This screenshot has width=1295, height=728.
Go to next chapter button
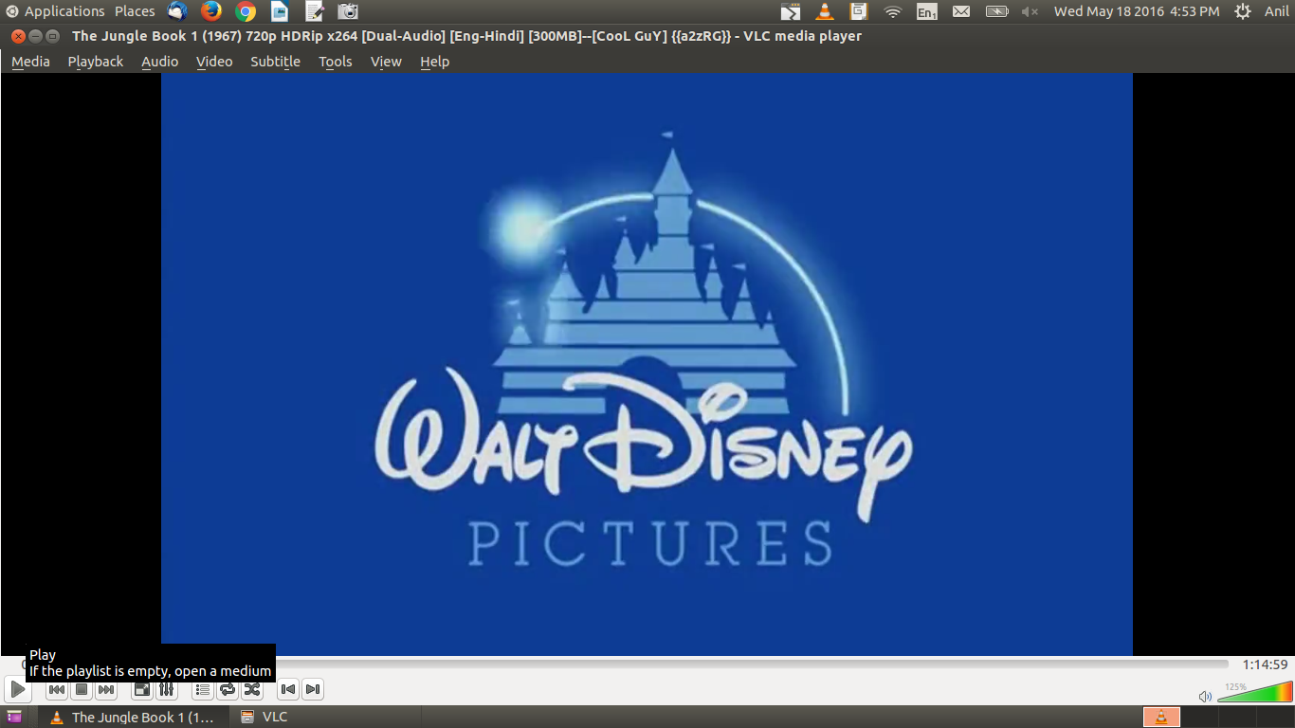(313, 690)
